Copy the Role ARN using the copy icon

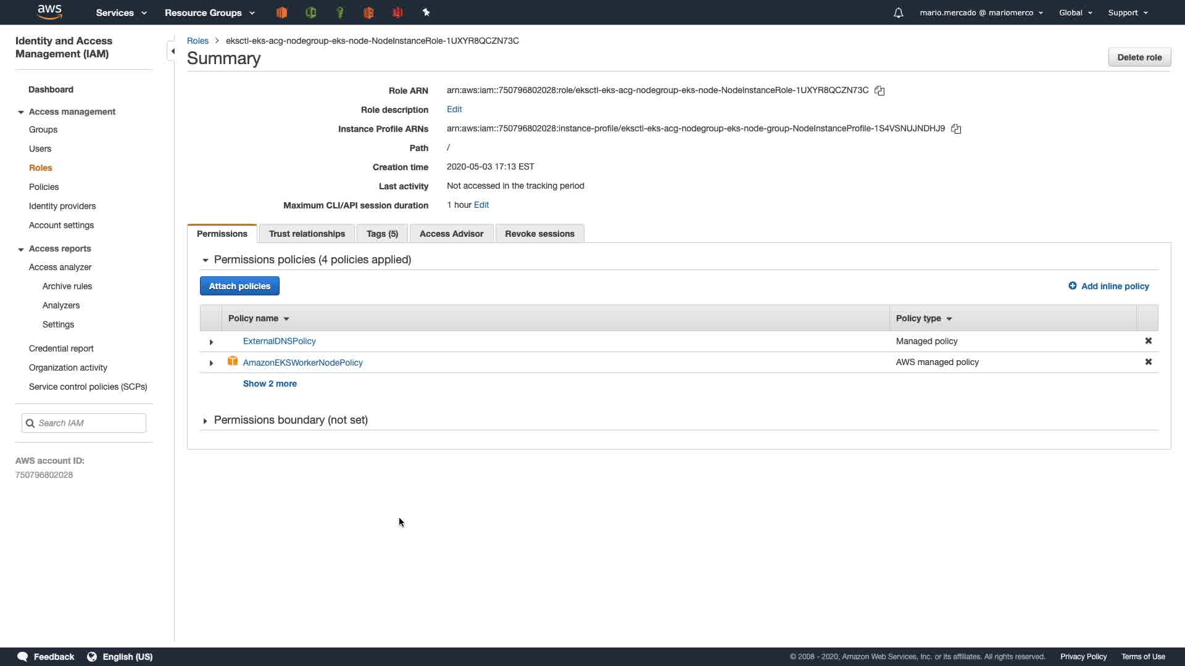click(x=879, y=91)
